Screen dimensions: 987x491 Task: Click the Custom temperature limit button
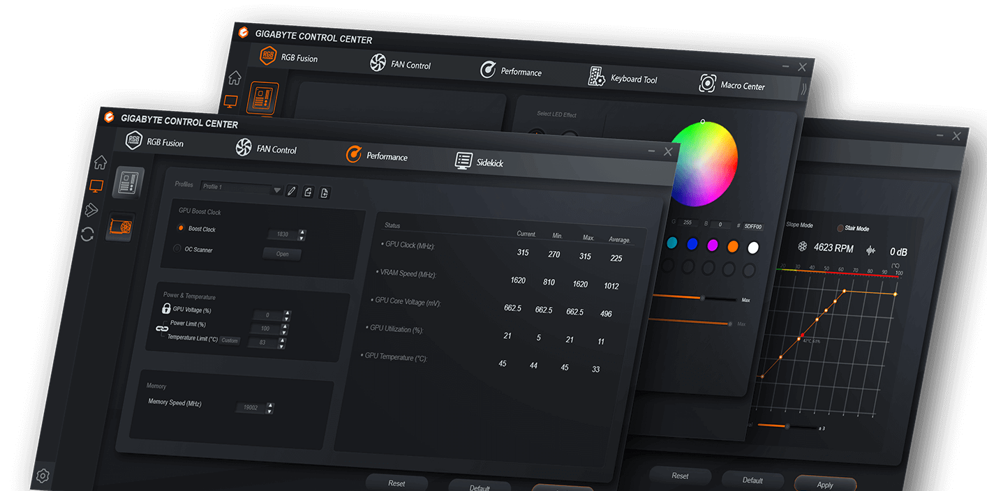(230, 340)
